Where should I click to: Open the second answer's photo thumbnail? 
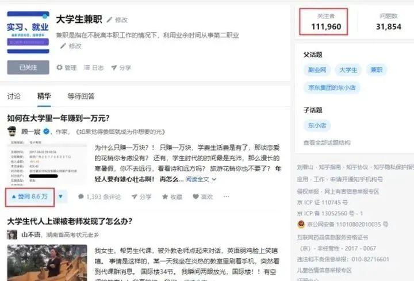pos(47,263)
